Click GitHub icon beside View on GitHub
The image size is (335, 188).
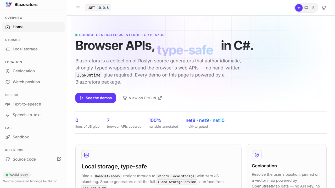tap(125, 98)
